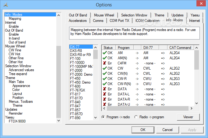Select Tree expand tree item
The image size is (208, 138).
[18, 74]
